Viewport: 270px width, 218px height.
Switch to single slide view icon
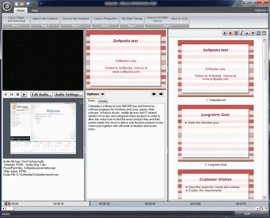coord(264,33)
